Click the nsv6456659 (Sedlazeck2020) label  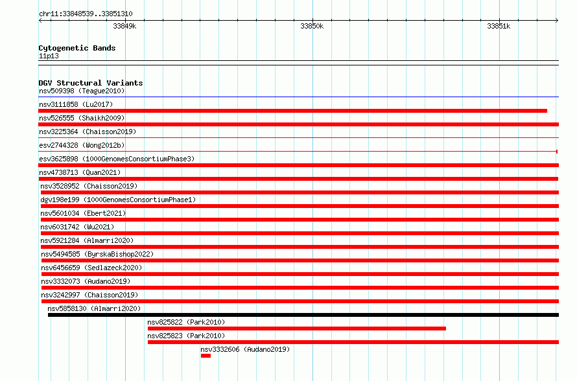pyautogui.click(x=91, y=268)
